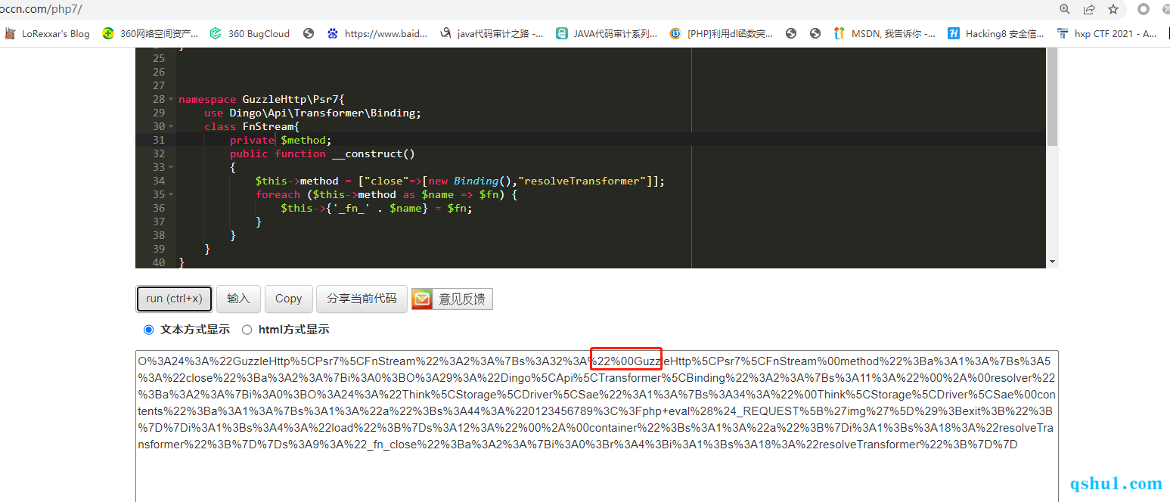The image size is (1170, 502).
Task: Click 'use Dingo\Api\Transformer\Binding;' on line 29
Action: coord(312,113)
